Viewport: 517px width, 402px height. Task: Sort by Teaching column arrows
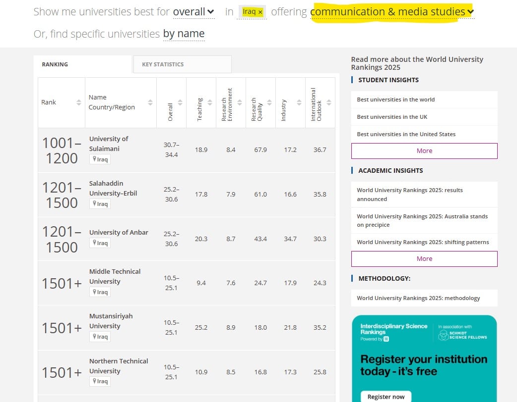pos(210,102)
